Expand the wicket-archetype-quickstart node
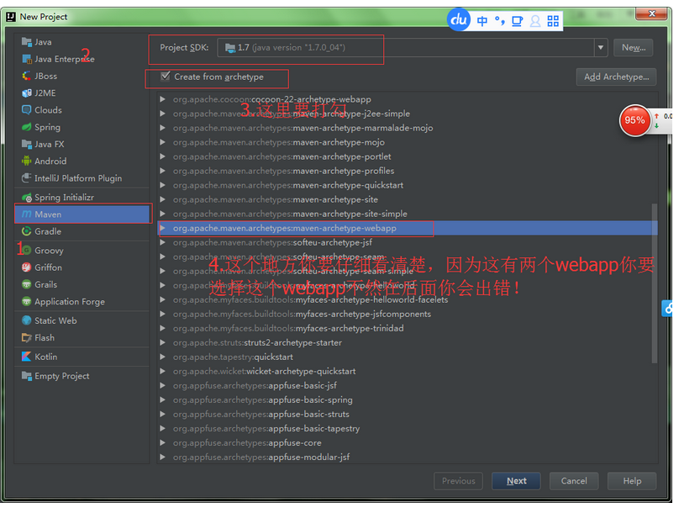This screenshot has width=679, height=513. pyautogui.click(x=162, y=371)
